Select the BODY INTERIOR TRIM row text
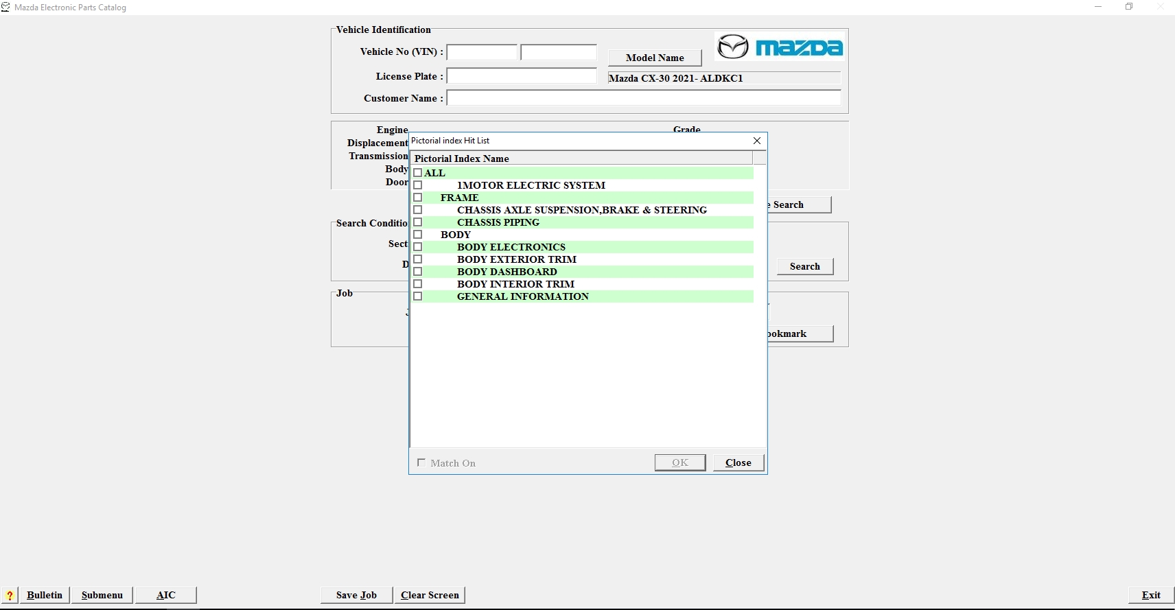The image size is (1175, 610). tap(516, 284)
